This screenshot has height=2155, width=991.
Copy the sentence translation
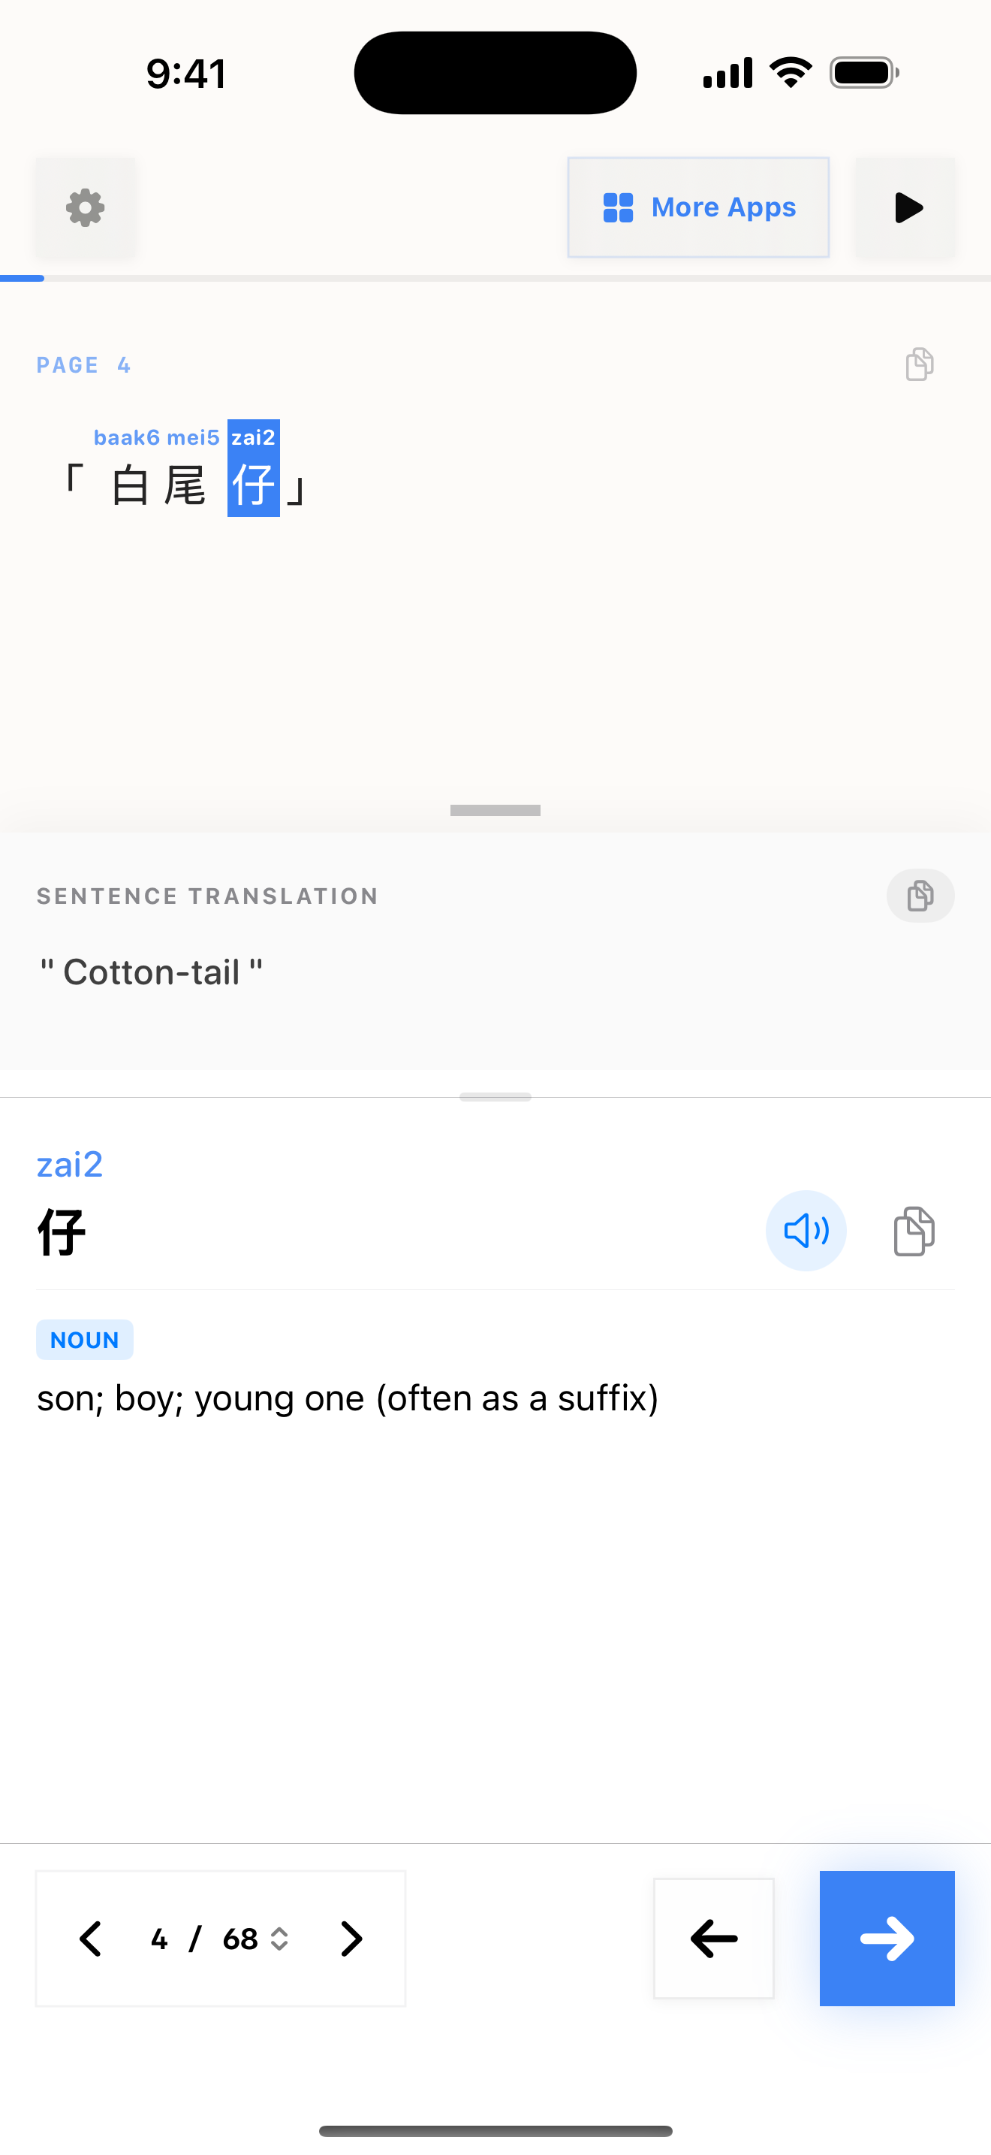coord(920,896)
